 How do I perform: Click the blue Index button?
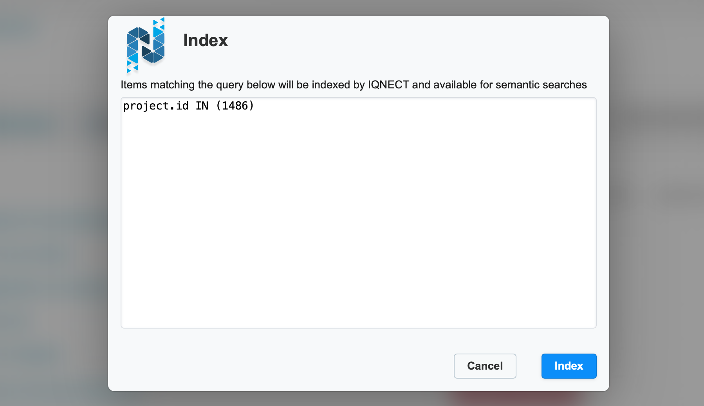(x=569, y=366)
